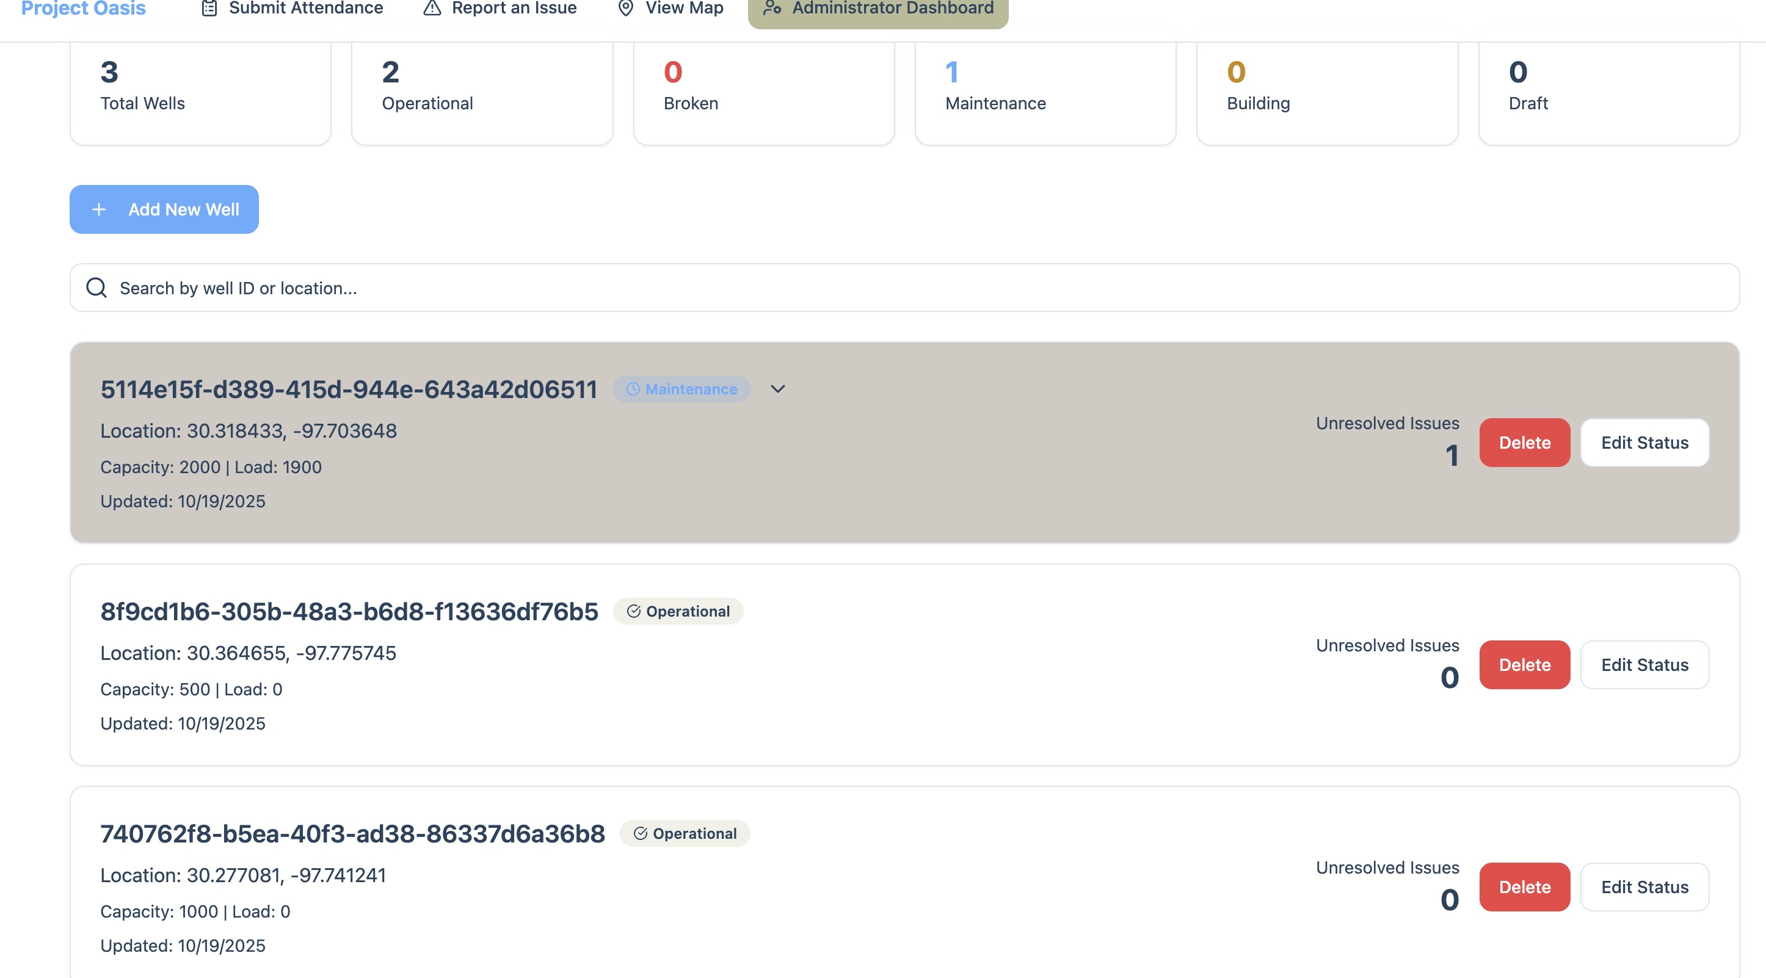
Task: Click the Submit Attendance clipboard icon
Action: pyautogui.click(x=209, y=8)
